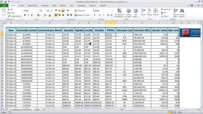Switch to Data tab

coord(54,6)
